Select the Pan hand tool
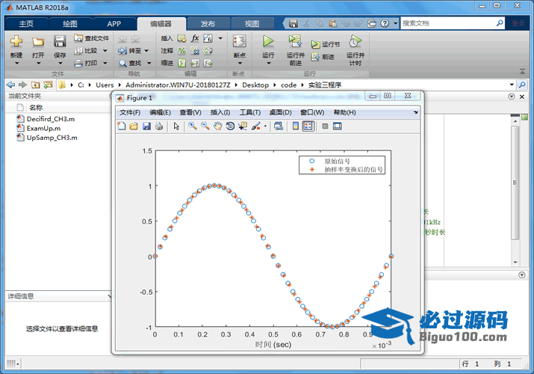The image size is (534, 374). pos(217,126)
